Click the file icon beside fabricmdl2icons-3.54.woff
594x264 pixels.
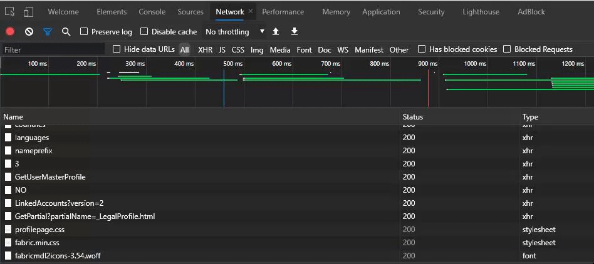tap(8, 256)
